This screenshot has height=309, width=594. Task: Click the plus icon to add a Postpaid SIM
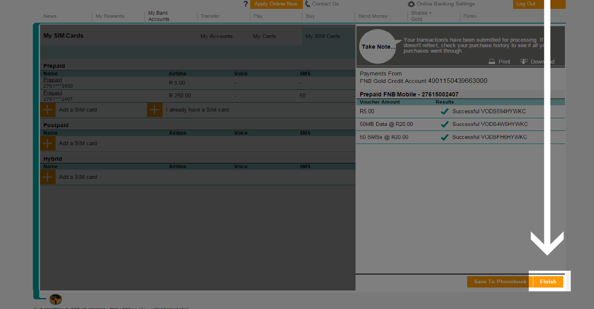click(x=48, y=143)
